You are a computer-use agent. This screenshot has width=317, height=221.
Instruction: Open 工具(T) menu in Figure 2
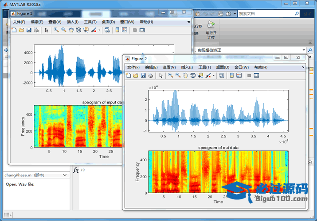pos(204,67)
